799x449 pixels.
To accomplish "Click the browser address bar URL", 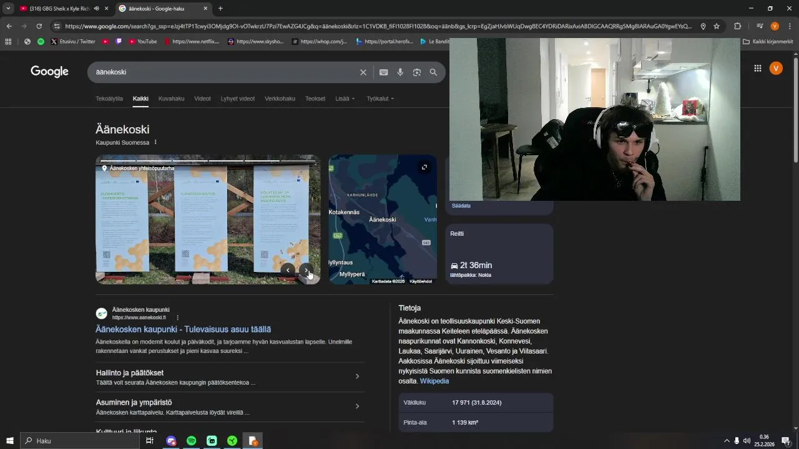I will 378,26.
